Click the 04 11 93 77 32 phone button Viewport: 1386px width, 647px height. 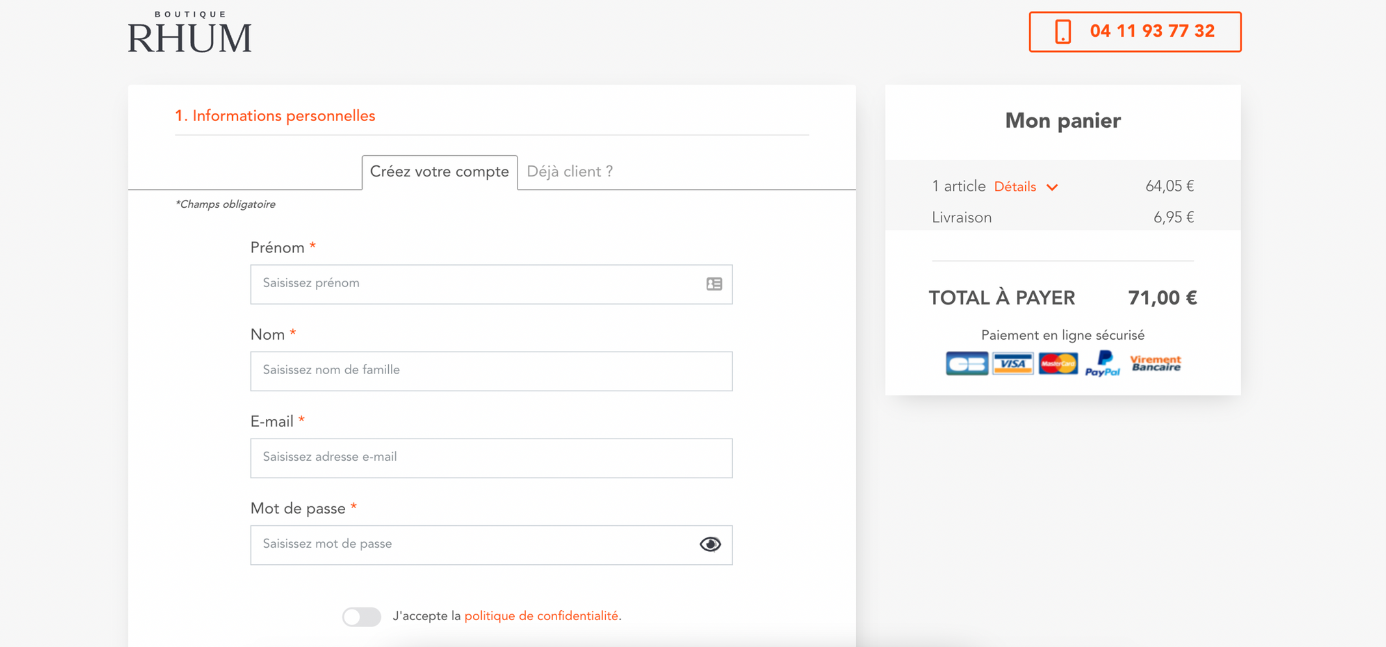[x=1134, y=32]
